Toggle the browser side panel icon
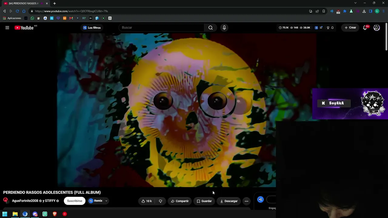 coord(370,11)
